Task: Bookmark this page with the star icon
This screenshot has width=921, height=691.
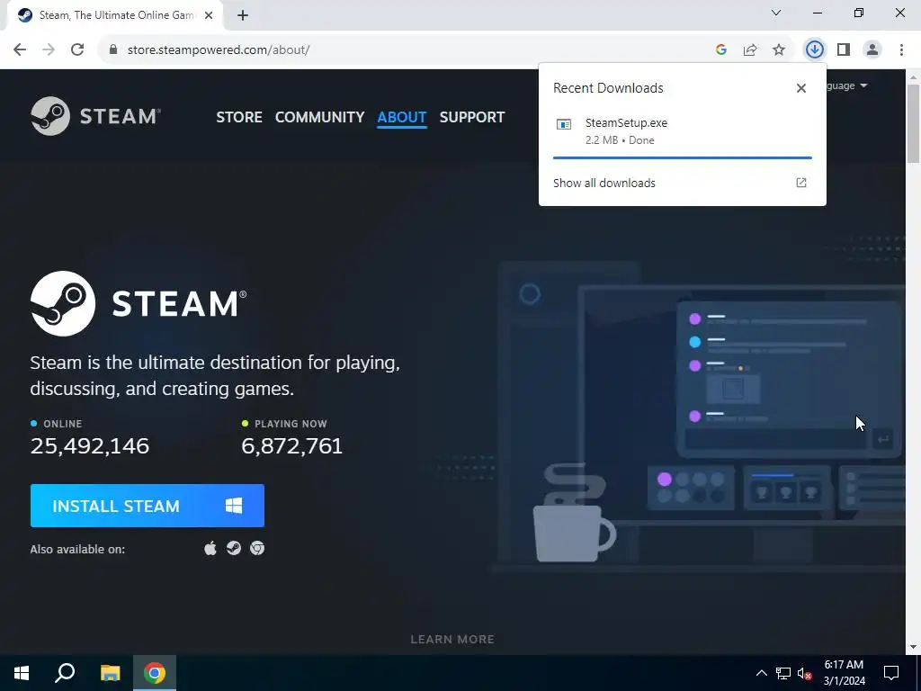Action: pyautogui.click(x=779, y=49)
